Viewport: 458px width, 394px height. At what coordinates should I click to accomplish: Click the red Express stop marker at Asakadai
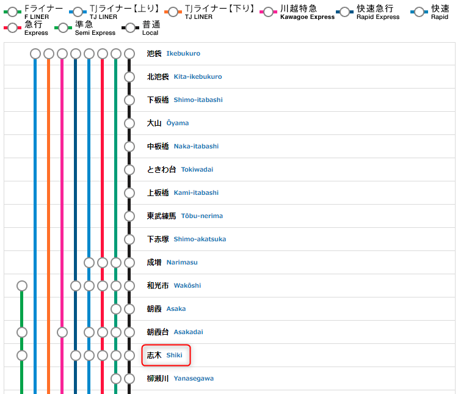click(x=103, y=332)
